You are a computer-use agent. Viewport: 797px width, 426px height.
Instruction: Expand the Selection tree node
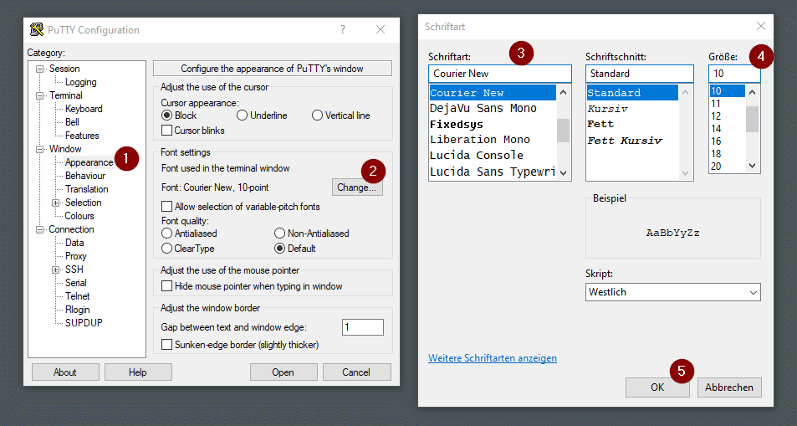(x=56, y=203)
